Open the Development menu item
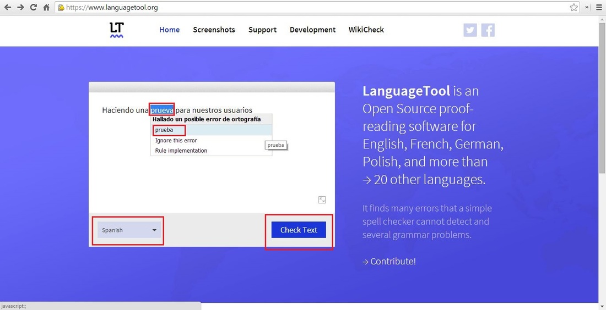This screenshot has width=606, height=310. pos(313,30)
